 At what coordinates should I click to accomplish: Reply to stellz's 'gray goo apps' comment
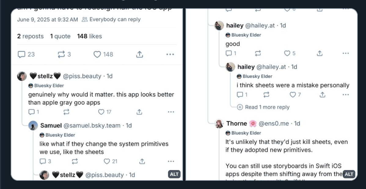tap(31, 112)
